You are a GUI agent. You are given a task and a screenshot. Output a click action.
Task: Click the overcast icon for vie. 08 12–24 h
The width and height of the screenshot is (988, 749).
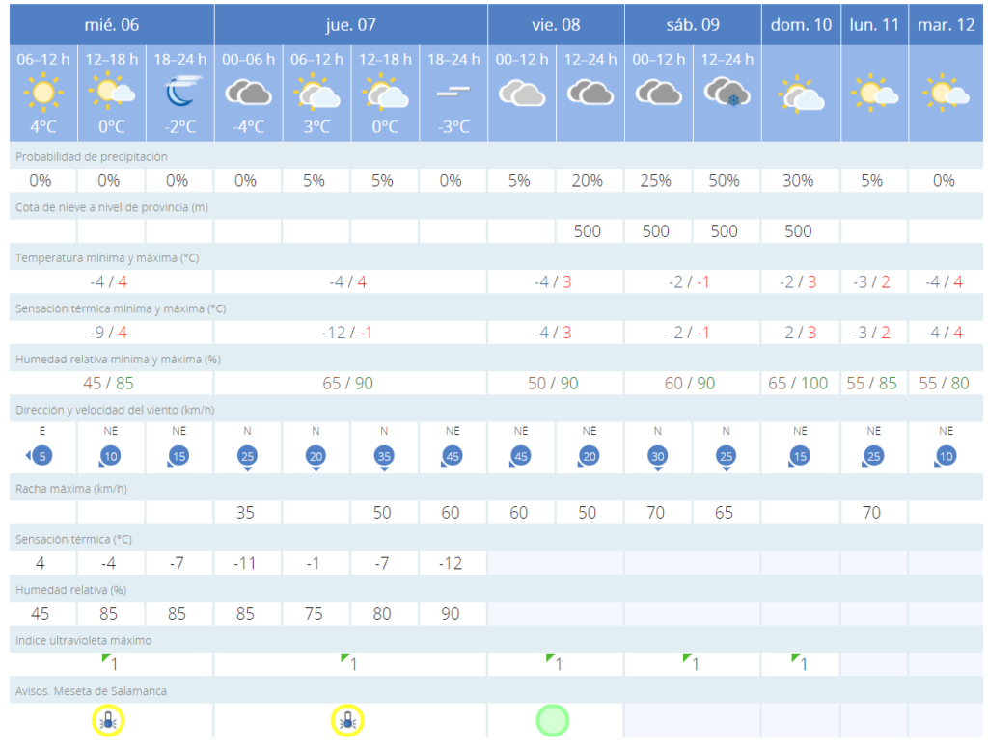pyautogui.click(x=590, y=92)
